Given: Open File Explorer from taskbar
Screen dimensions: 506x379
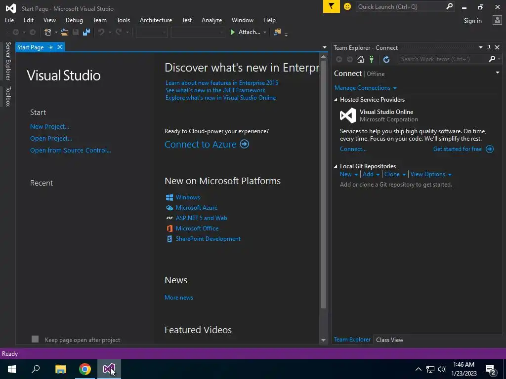Looking at the screenshot, I should tap(60, 369).
